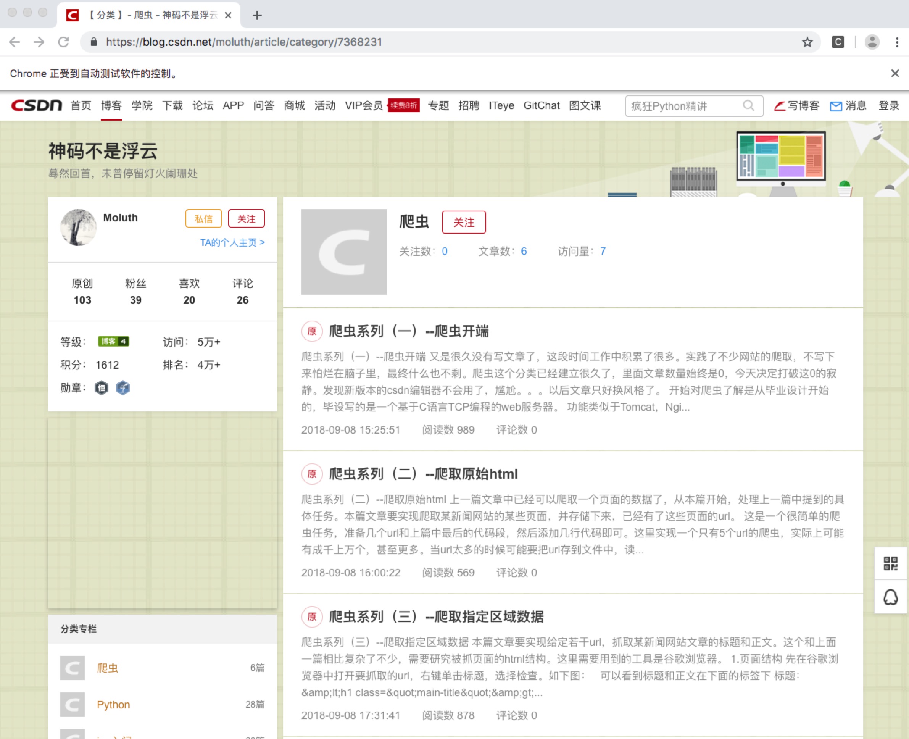Bookmark page using the star icon
909x739 pixels.
coord(807,42)
